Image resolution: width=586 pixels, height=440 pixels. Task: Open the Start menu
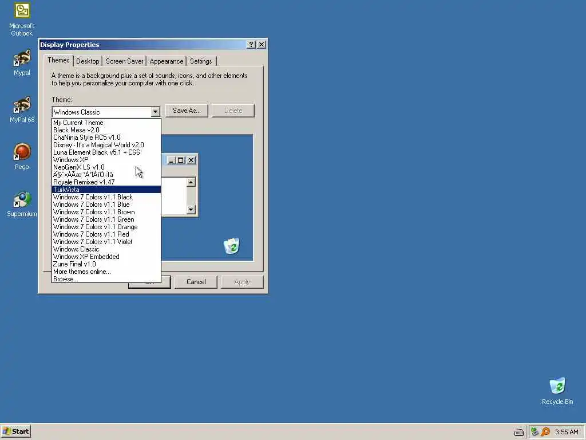click(x=15, y=431)
